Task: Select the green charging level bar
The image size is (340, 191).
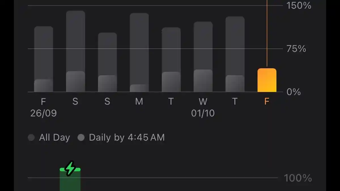Action: 70,182
